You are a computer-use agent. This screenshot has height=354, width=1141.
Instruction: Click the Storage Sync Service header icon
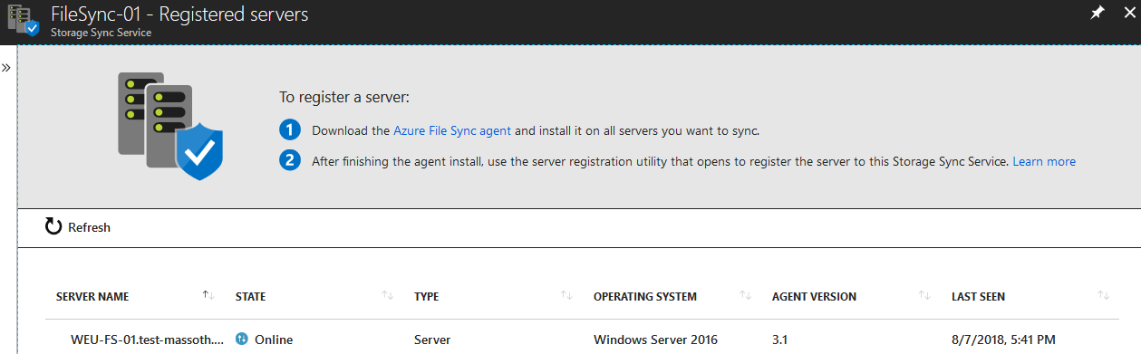pos(24,19)
